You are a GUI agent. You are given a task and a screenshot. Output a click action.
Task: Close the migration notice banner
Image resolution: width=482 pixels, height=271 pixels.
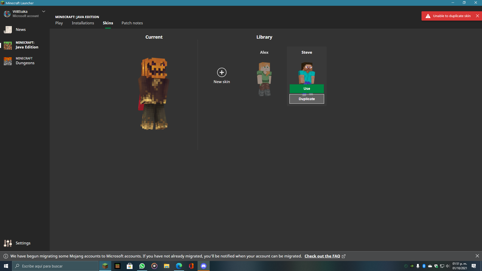pos(477,256)
